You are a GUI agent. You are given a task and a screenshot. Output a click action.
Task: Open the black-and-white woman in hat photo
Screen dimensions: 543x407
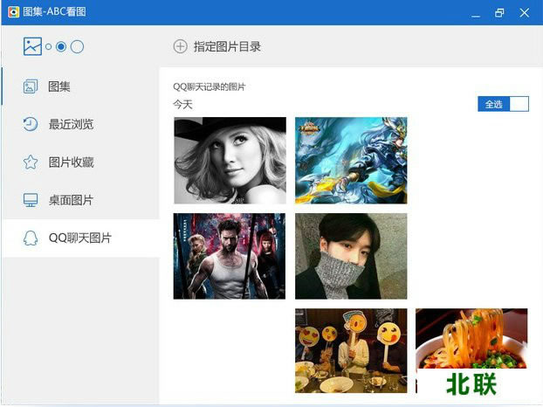tap(230, 160)
